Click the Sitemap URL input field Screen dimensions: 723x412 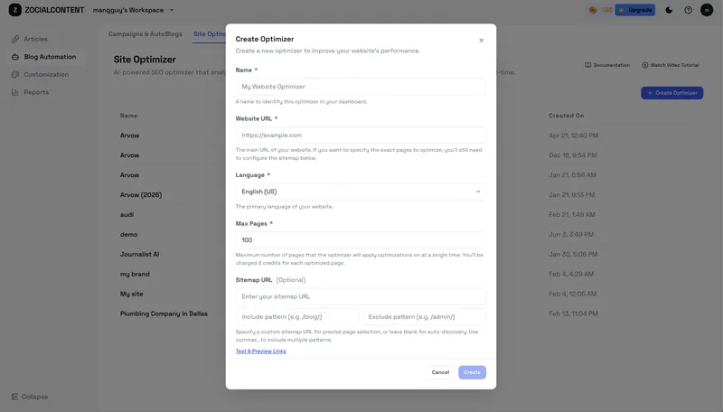point(361,296)
